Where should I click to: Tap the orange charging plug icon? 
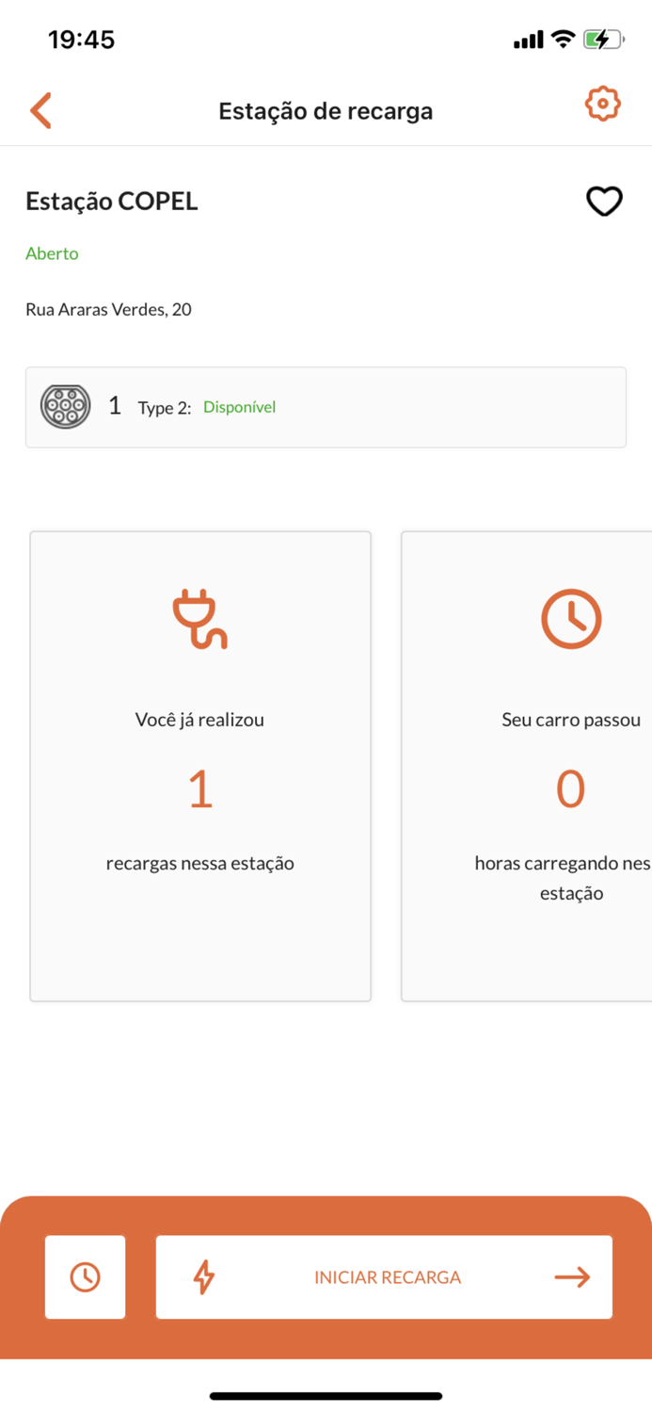pos(199,619)
